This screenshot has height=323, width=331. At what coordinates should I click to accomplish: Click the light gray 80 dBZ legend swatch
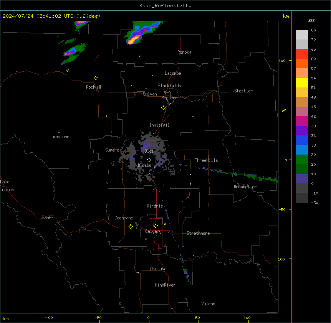(x=302, y=35)
